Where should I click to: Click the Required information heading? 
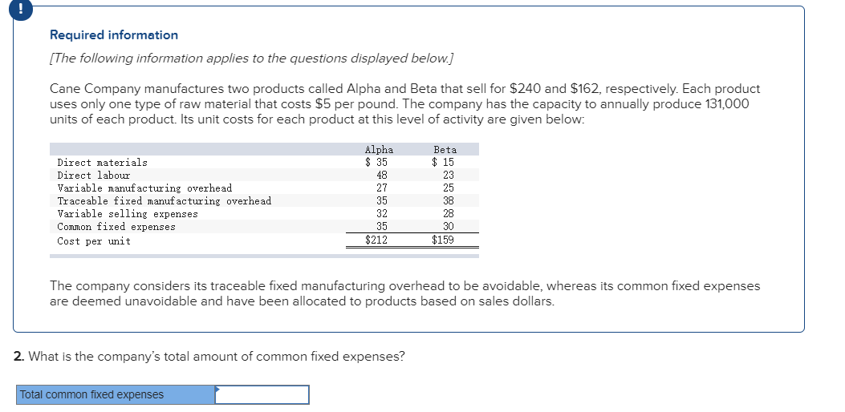(114, 35)
